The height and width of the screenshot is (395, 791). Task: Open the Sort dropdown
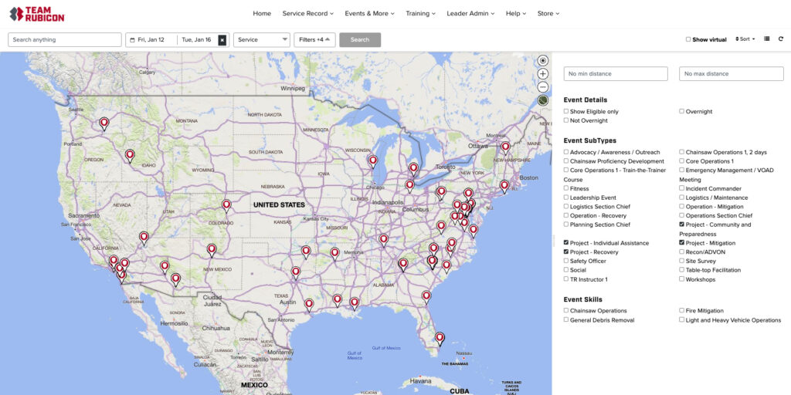coord(744,39)
